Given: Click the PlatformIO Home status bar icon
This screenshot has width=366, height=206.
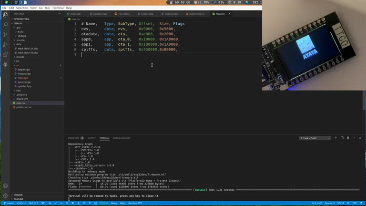Looking at the screenshot, I should coord(50,203).
